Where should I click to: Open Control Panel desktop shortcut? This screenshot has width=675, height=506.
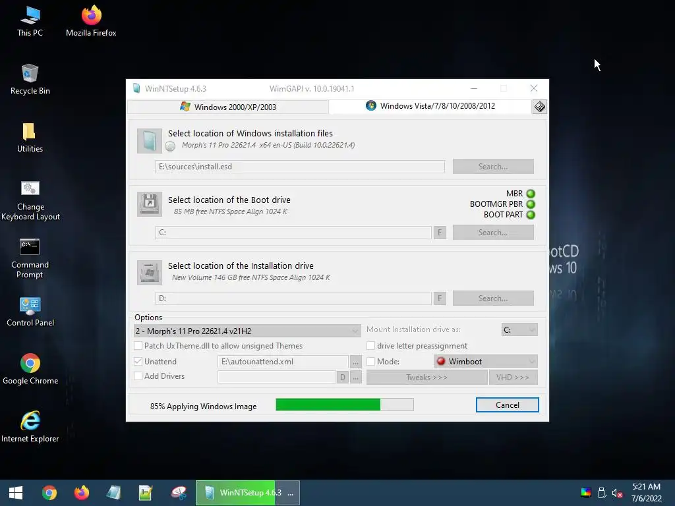click(x=30, y=312)
